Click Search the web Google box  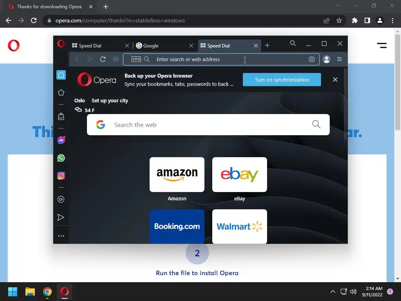pyautogui.click(x=208, y=125)
